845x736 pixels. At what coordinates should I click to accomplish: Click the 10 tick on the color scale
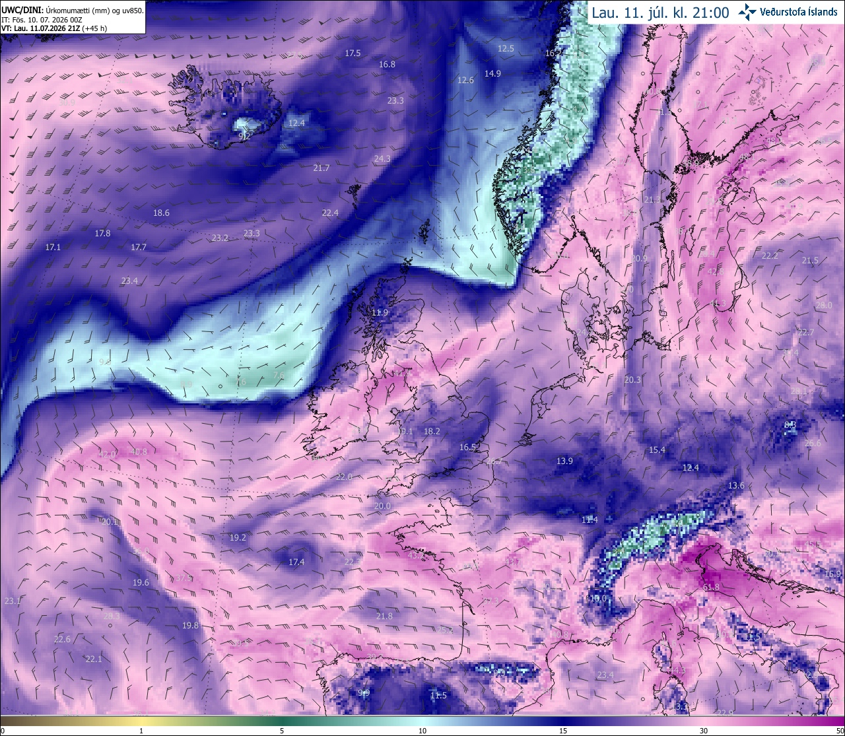[422, 730]
